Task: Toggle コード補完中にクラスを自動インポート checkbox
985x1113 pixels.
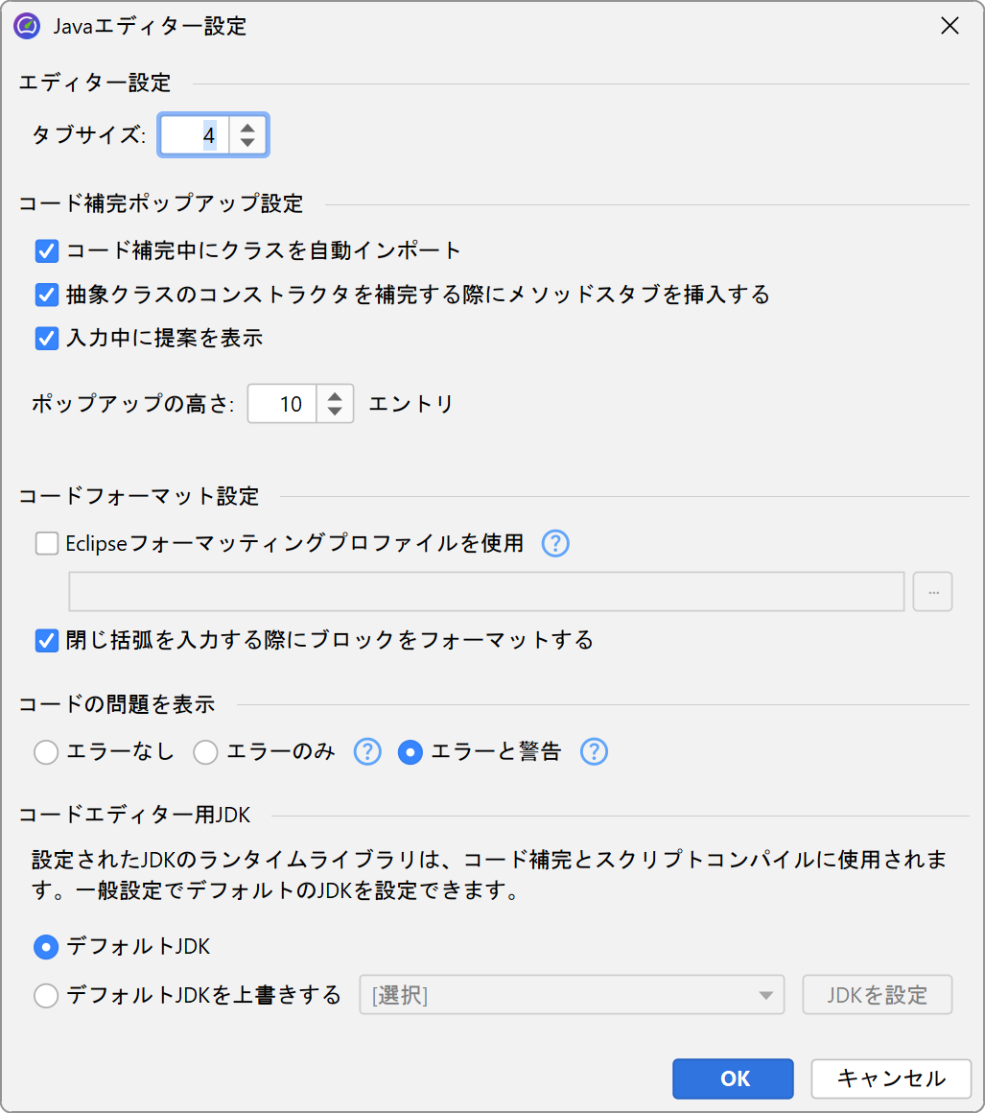Action: point(47,251)
